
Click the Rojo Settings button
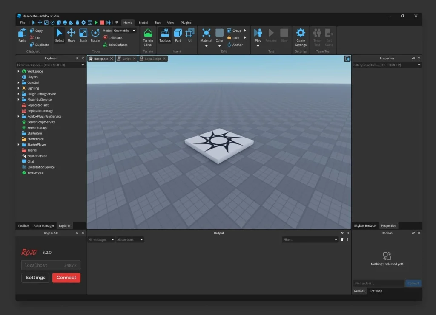[35, 278]
